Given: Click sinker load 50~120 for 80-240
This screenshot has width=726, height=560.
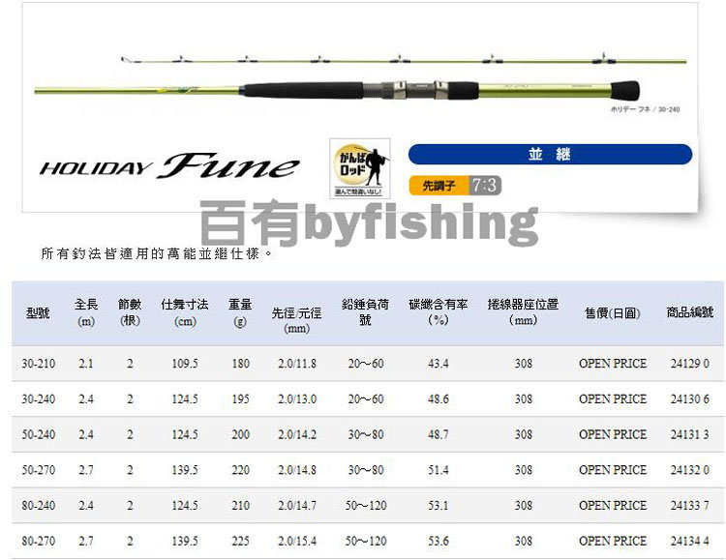Looking at the screenshot, I should (x=366, y=506).
